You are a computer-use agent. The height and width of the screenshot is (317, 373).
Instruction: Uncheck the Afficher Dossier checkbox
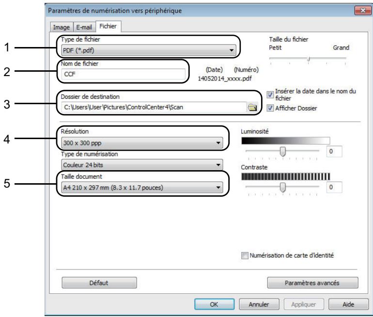(x=270, y=108)
